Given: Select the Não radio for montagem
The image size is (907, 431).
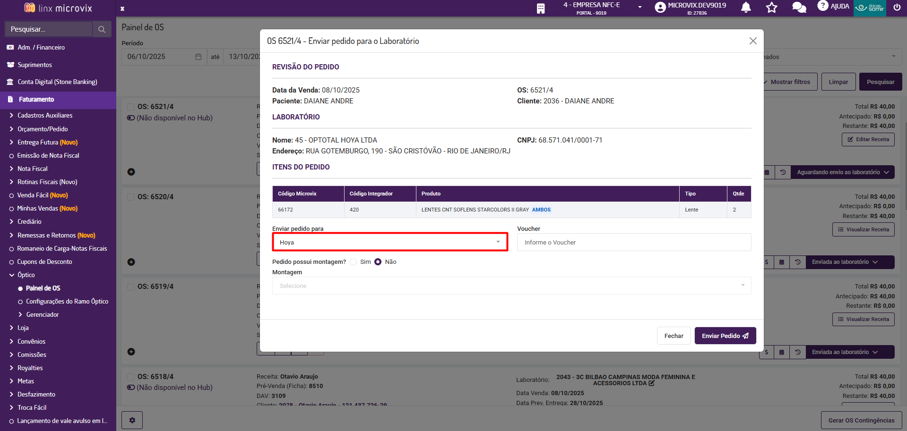Looking at the screenshot, I should (378, 262).
